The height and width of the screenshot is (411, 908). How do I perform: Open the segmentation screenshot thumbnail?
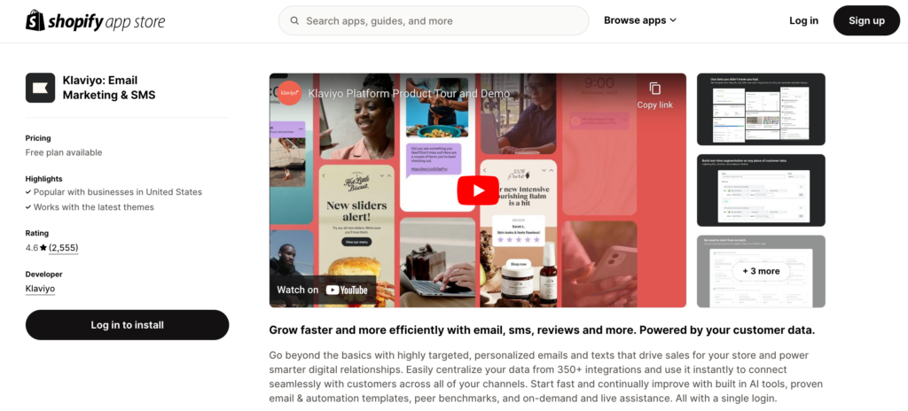pyautogui.click(x=761, y=190)
